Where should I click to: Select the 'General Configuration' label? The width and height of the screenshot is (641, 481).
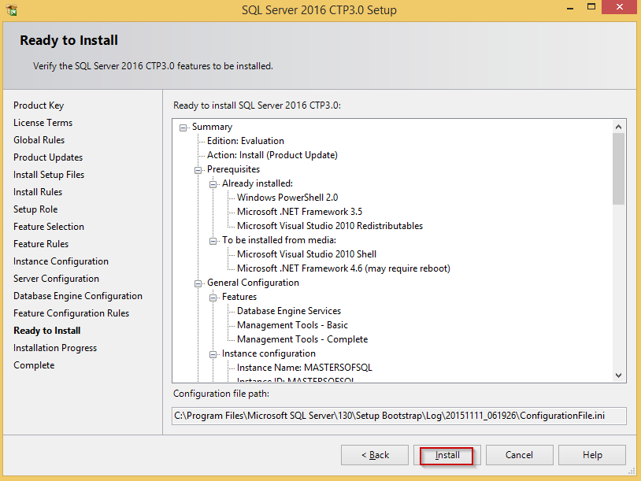(253, 283)
